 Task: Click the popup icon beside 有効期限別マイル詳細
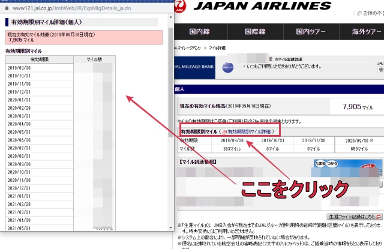pos(224,131)
